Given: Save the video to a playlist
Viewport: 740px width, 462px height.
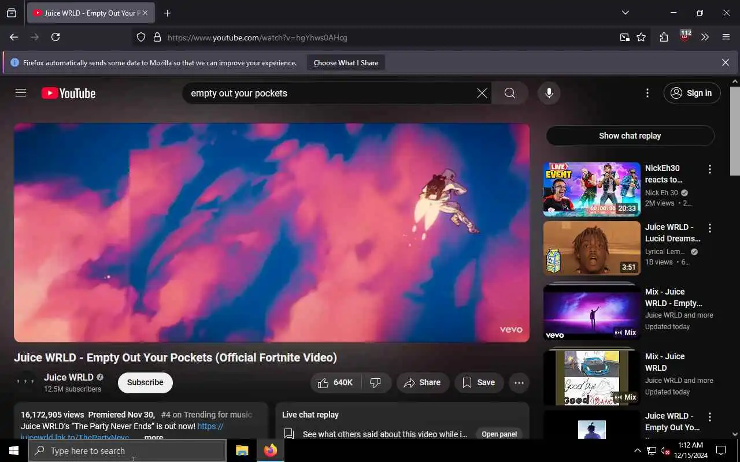Looking at the screenshot, I should pyautogui.click(x=479, y=382).
